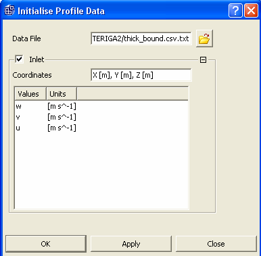The width and height of the screenshot is (261, 256).
Task: Select the v velocity row
Action: click(x=101, y=117)
